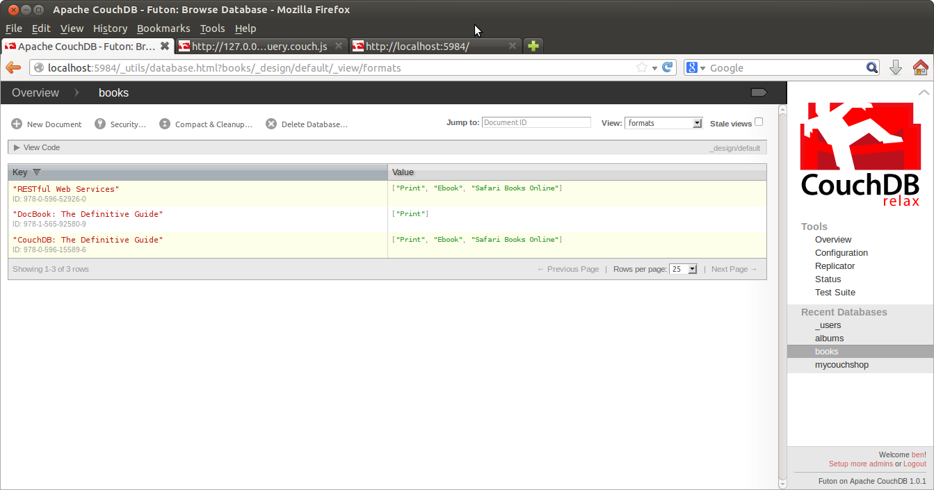Click the Previous Page link

pos(568,269)
